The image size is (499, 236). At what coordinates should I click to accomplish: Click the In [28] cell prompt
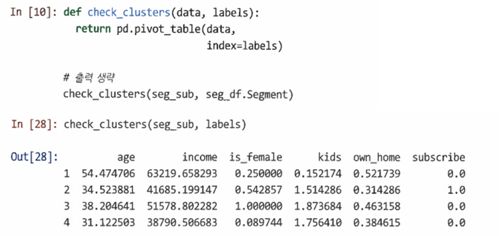click(x=34, y=124)
